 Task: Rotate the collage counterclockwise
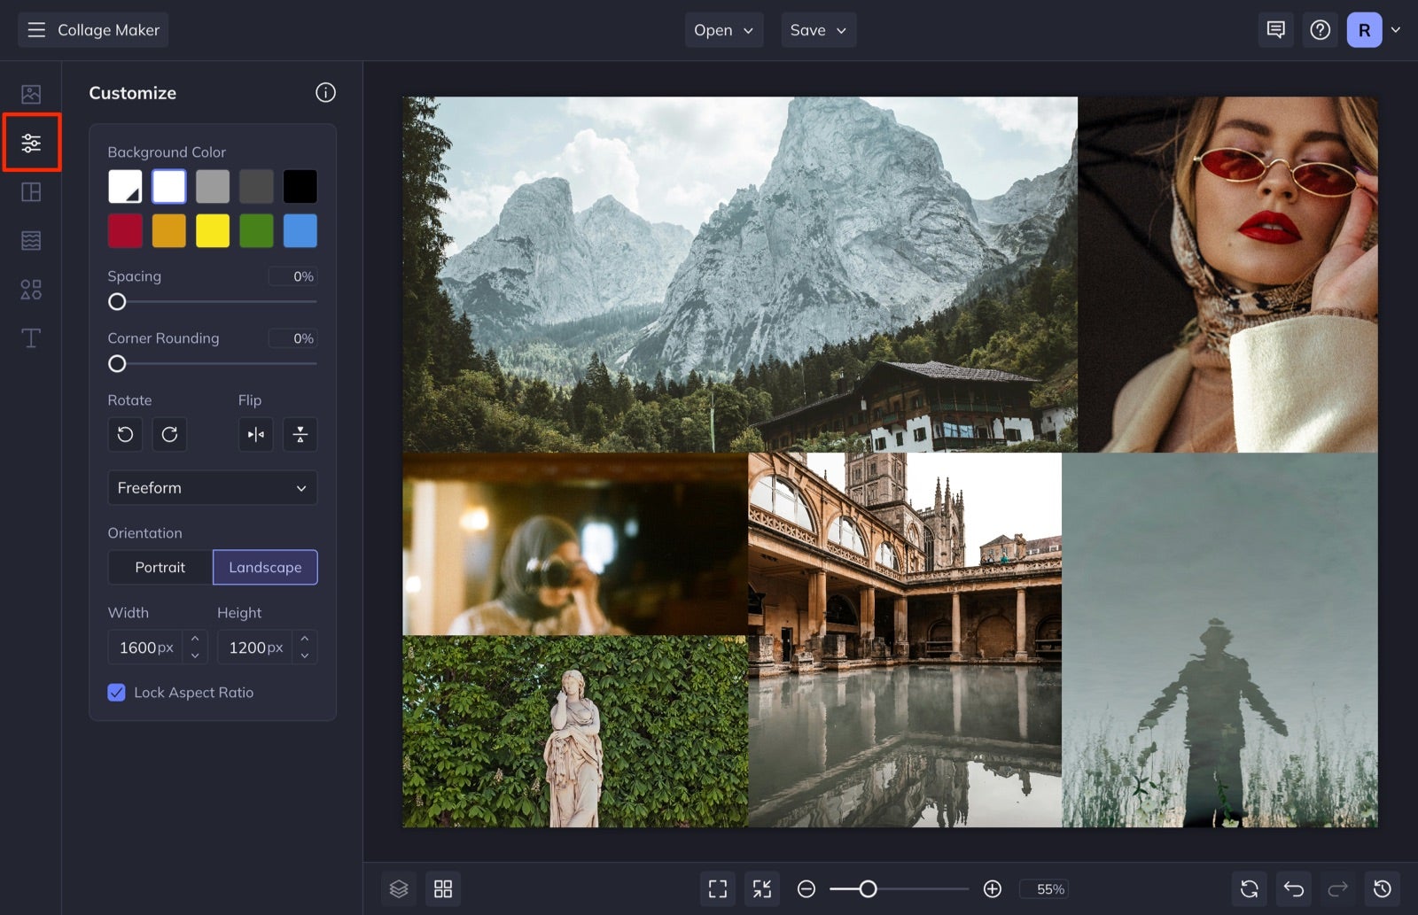tap(125, 434)
